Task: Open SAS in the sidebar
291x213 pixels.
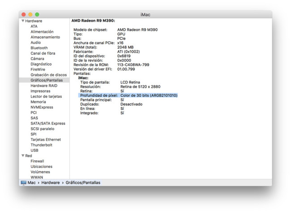Action: tap(34, 118)
